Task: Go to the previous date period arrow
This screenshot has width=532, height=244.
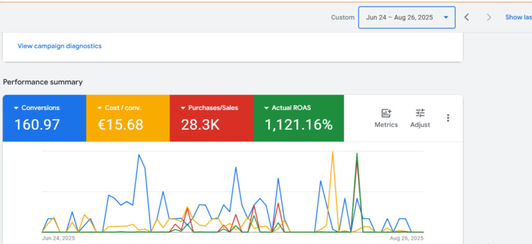Action: [467, 17]
